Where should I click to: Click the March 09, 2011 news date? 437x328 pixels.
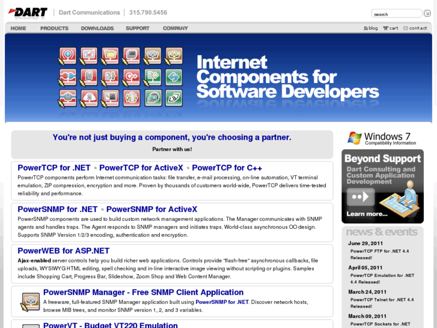[367, 317]
